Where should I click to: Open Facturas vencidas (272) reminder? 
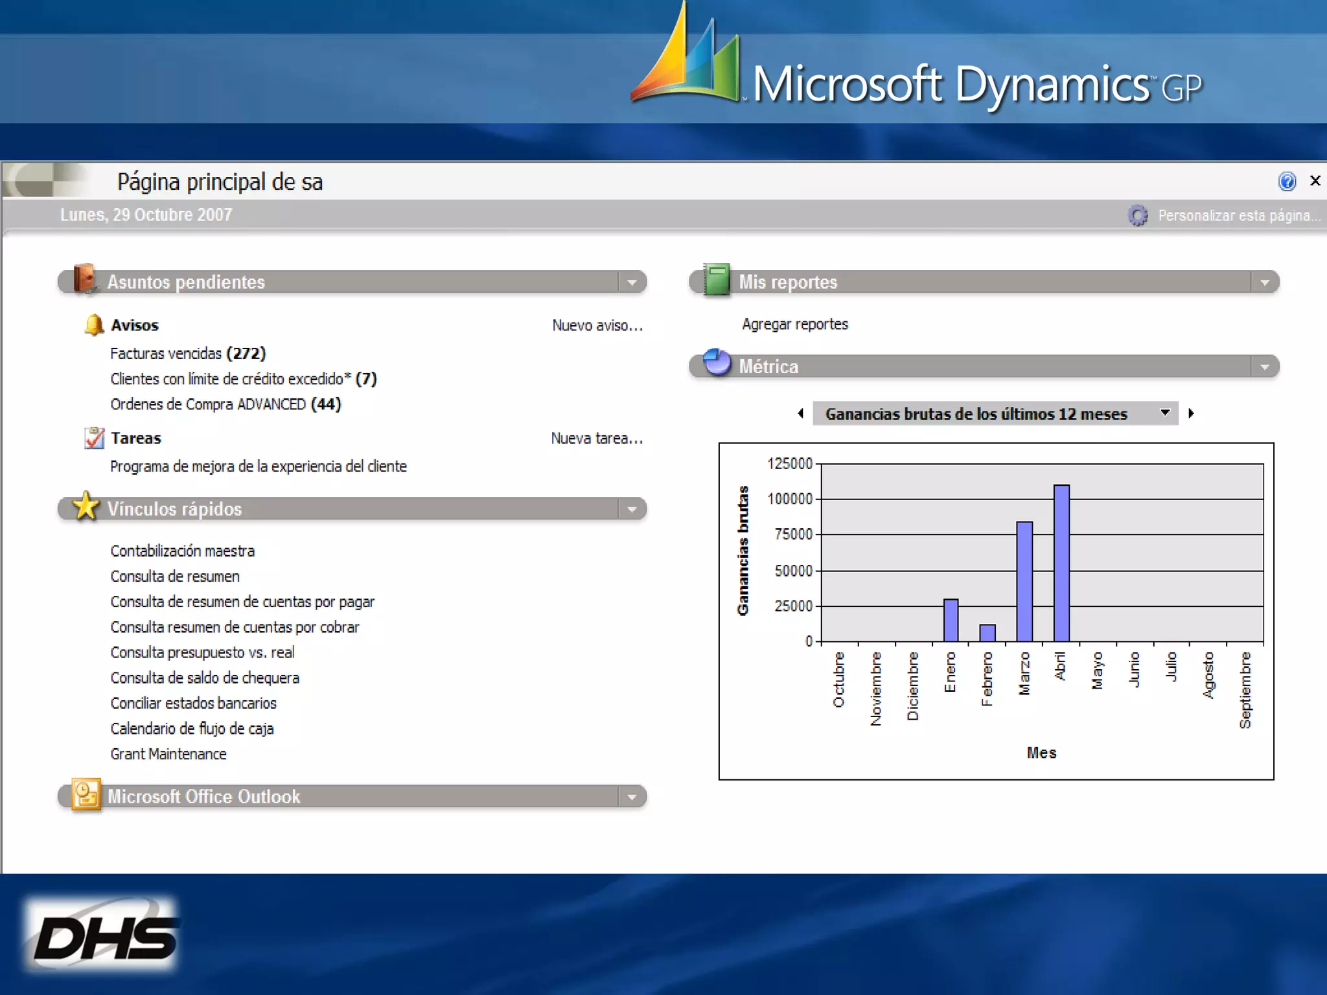(188, 354)
